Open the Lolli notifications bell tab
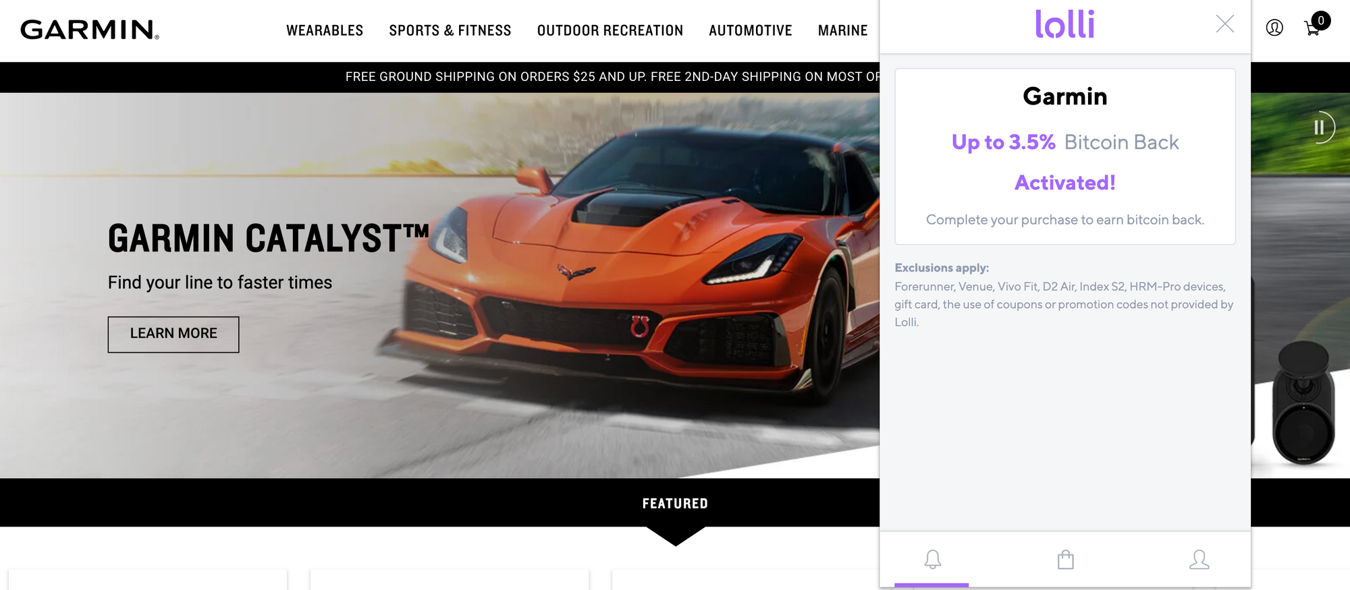 [x=933, y=559]
